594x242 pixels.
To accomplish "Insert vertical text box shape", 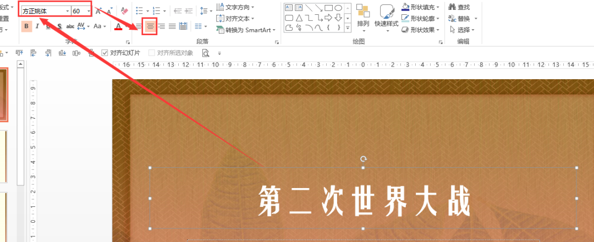I will (299, 8).
